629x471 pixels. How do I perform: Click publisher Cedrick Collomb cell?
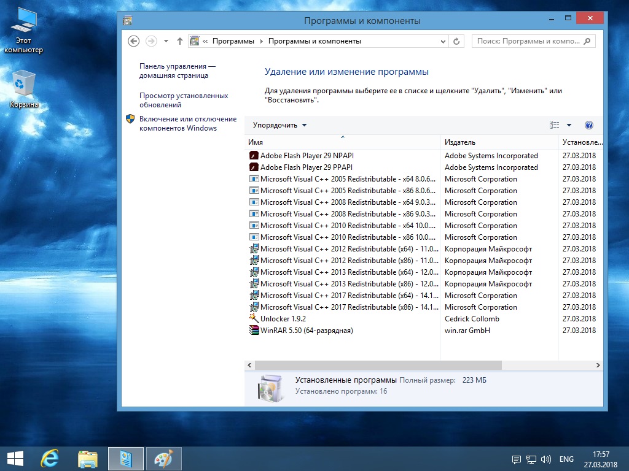(472, 318)
